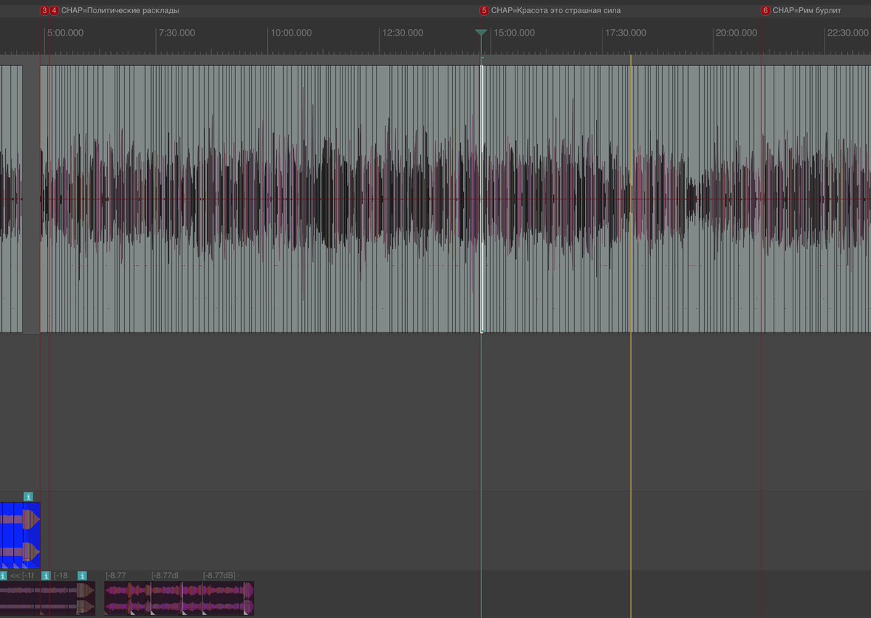871x618 pixels.
Task: Select chapter marker 5 in the ruler
Action: pyautogui.click(x=484, y=11)
